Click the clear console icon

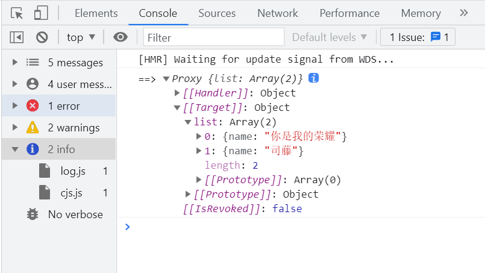42,37
